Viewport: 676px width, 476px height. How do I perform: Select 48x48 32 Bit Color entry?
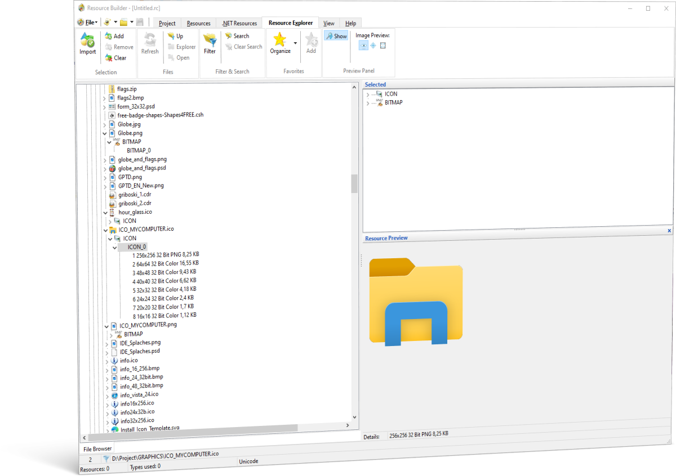(164, 272)
